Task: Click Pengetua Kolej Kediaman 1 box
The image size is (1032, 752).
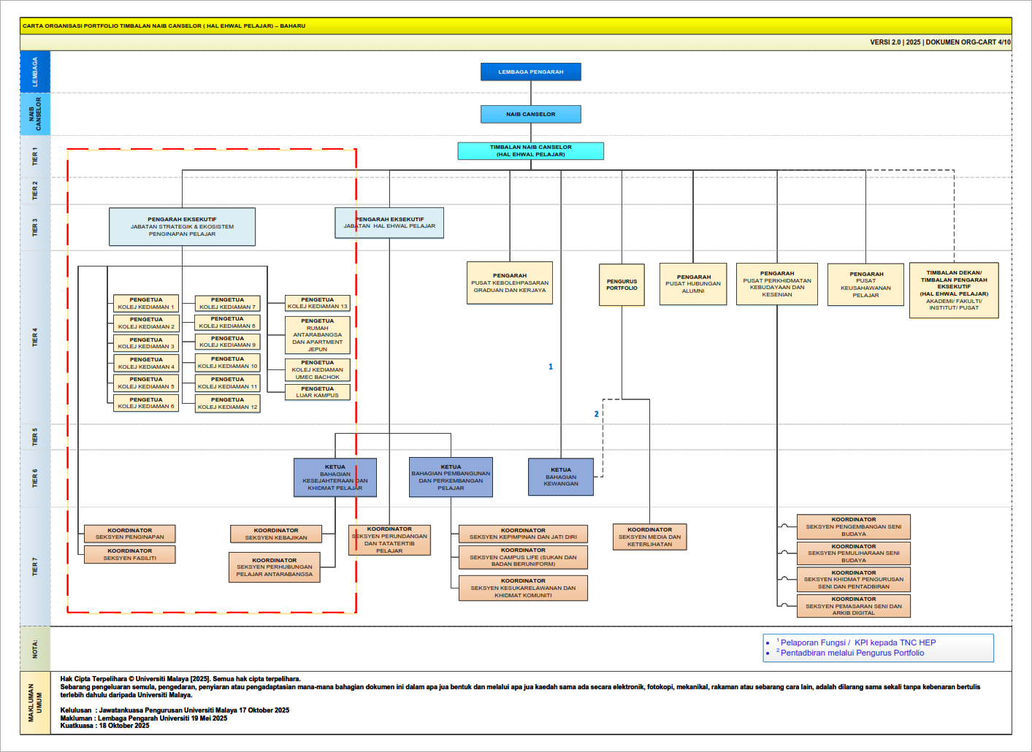Action: click(x=146, y=304)
